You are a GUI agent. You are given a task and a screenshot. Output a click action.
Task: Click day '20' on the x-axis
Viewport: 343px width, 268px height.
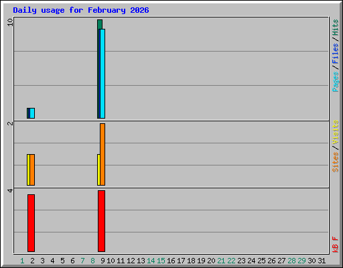211,261
